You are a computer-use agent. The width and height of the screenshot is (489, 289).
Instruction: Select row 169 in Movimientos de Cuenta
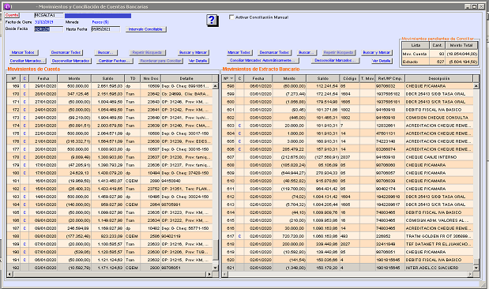click(x=110, y=86)
